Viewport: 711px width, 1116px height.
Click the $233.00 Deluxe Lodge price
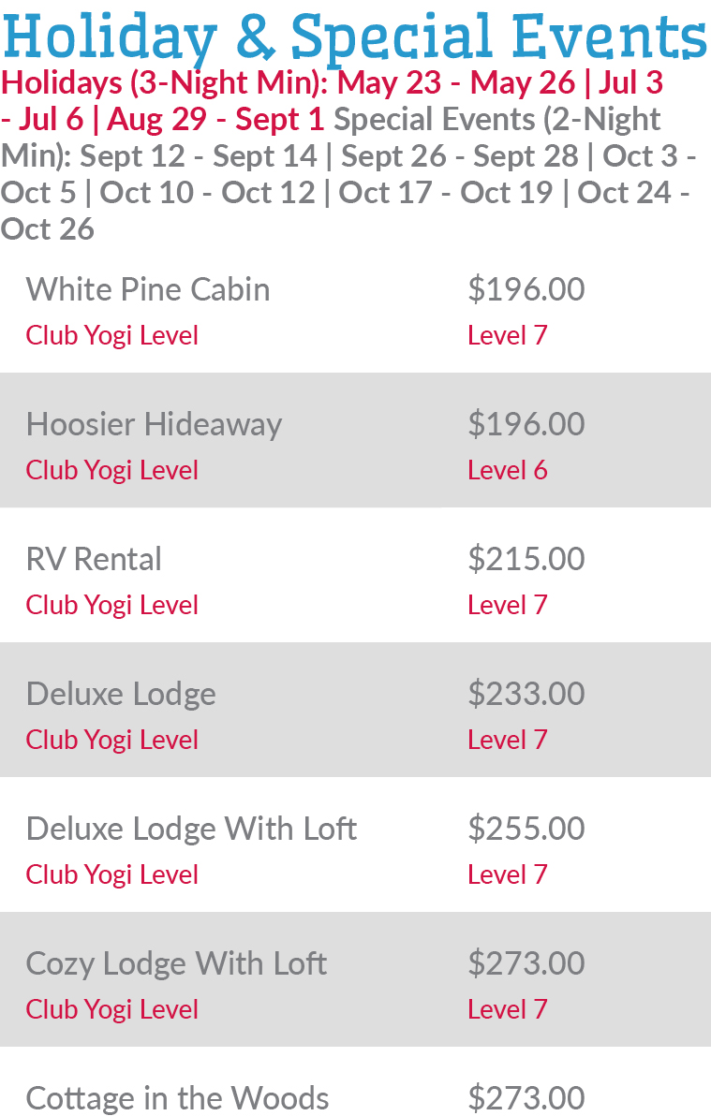pyautogui.click(x=526, y=693)
